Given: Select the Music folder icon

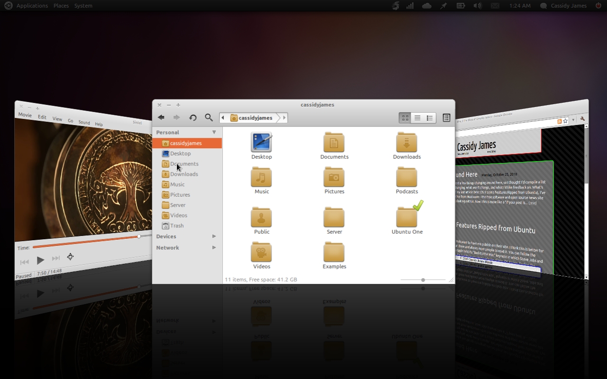Looking at the screenshot, I should tap(261, 177).
